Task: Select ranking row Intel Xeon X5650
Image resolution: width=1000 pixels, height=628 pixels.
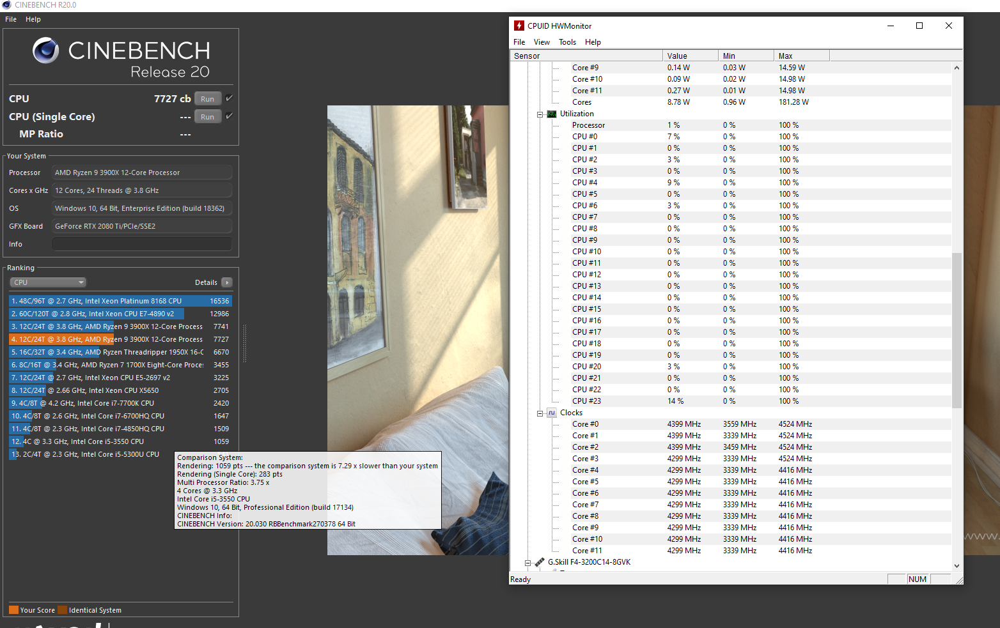Action: [120, 390]
